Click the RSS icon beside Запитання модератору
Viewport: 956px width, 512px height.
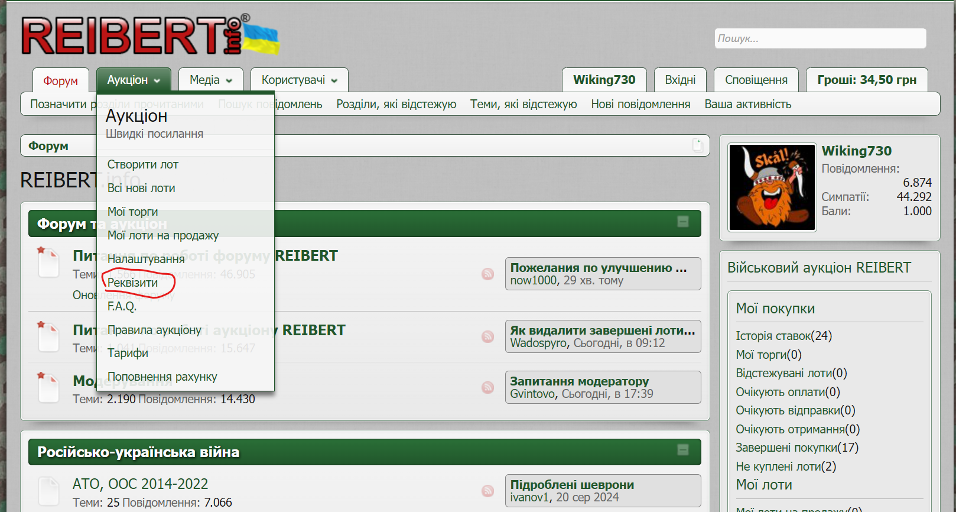[487, 387]
